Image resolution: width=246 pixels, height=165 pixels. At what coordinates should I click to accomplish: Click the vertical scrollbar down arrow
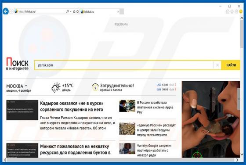242,154
